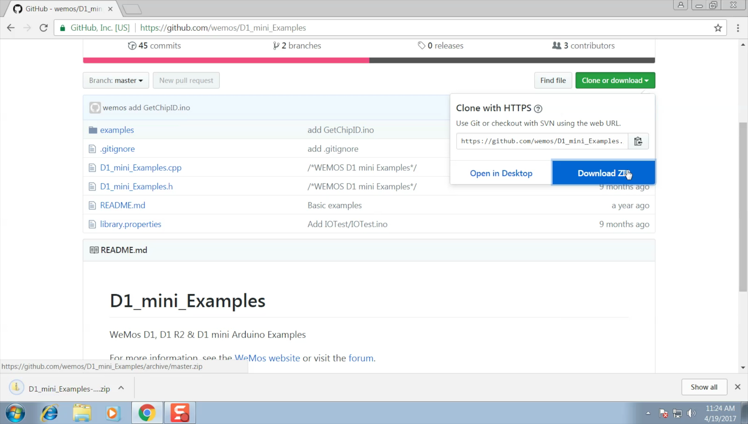Screen dimensions: 748x424
Task: Open the Branch: master dropdown
Action: click(116, 81)
